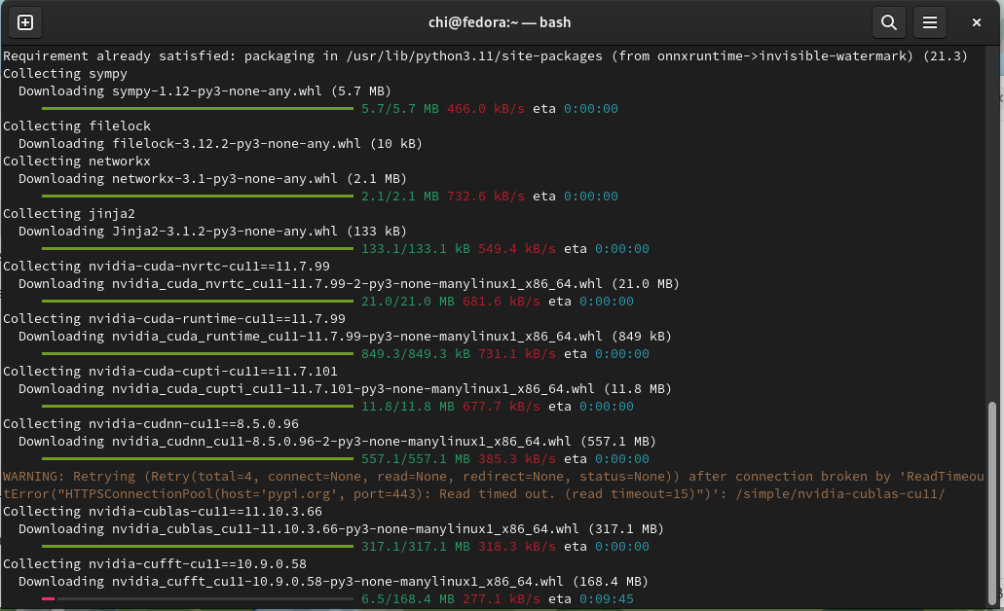Viewport: 1004px width, 611px height.
Task: Click the line 'Collecting jinja2'
Action: pyautogui.click(x=69, y=214)
